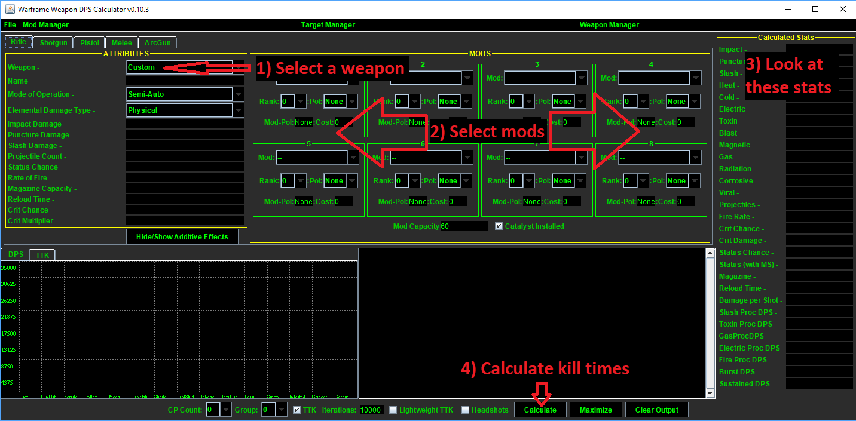Click the output area scroll down arrow
856x421 pixels.
tap(710, 393)
